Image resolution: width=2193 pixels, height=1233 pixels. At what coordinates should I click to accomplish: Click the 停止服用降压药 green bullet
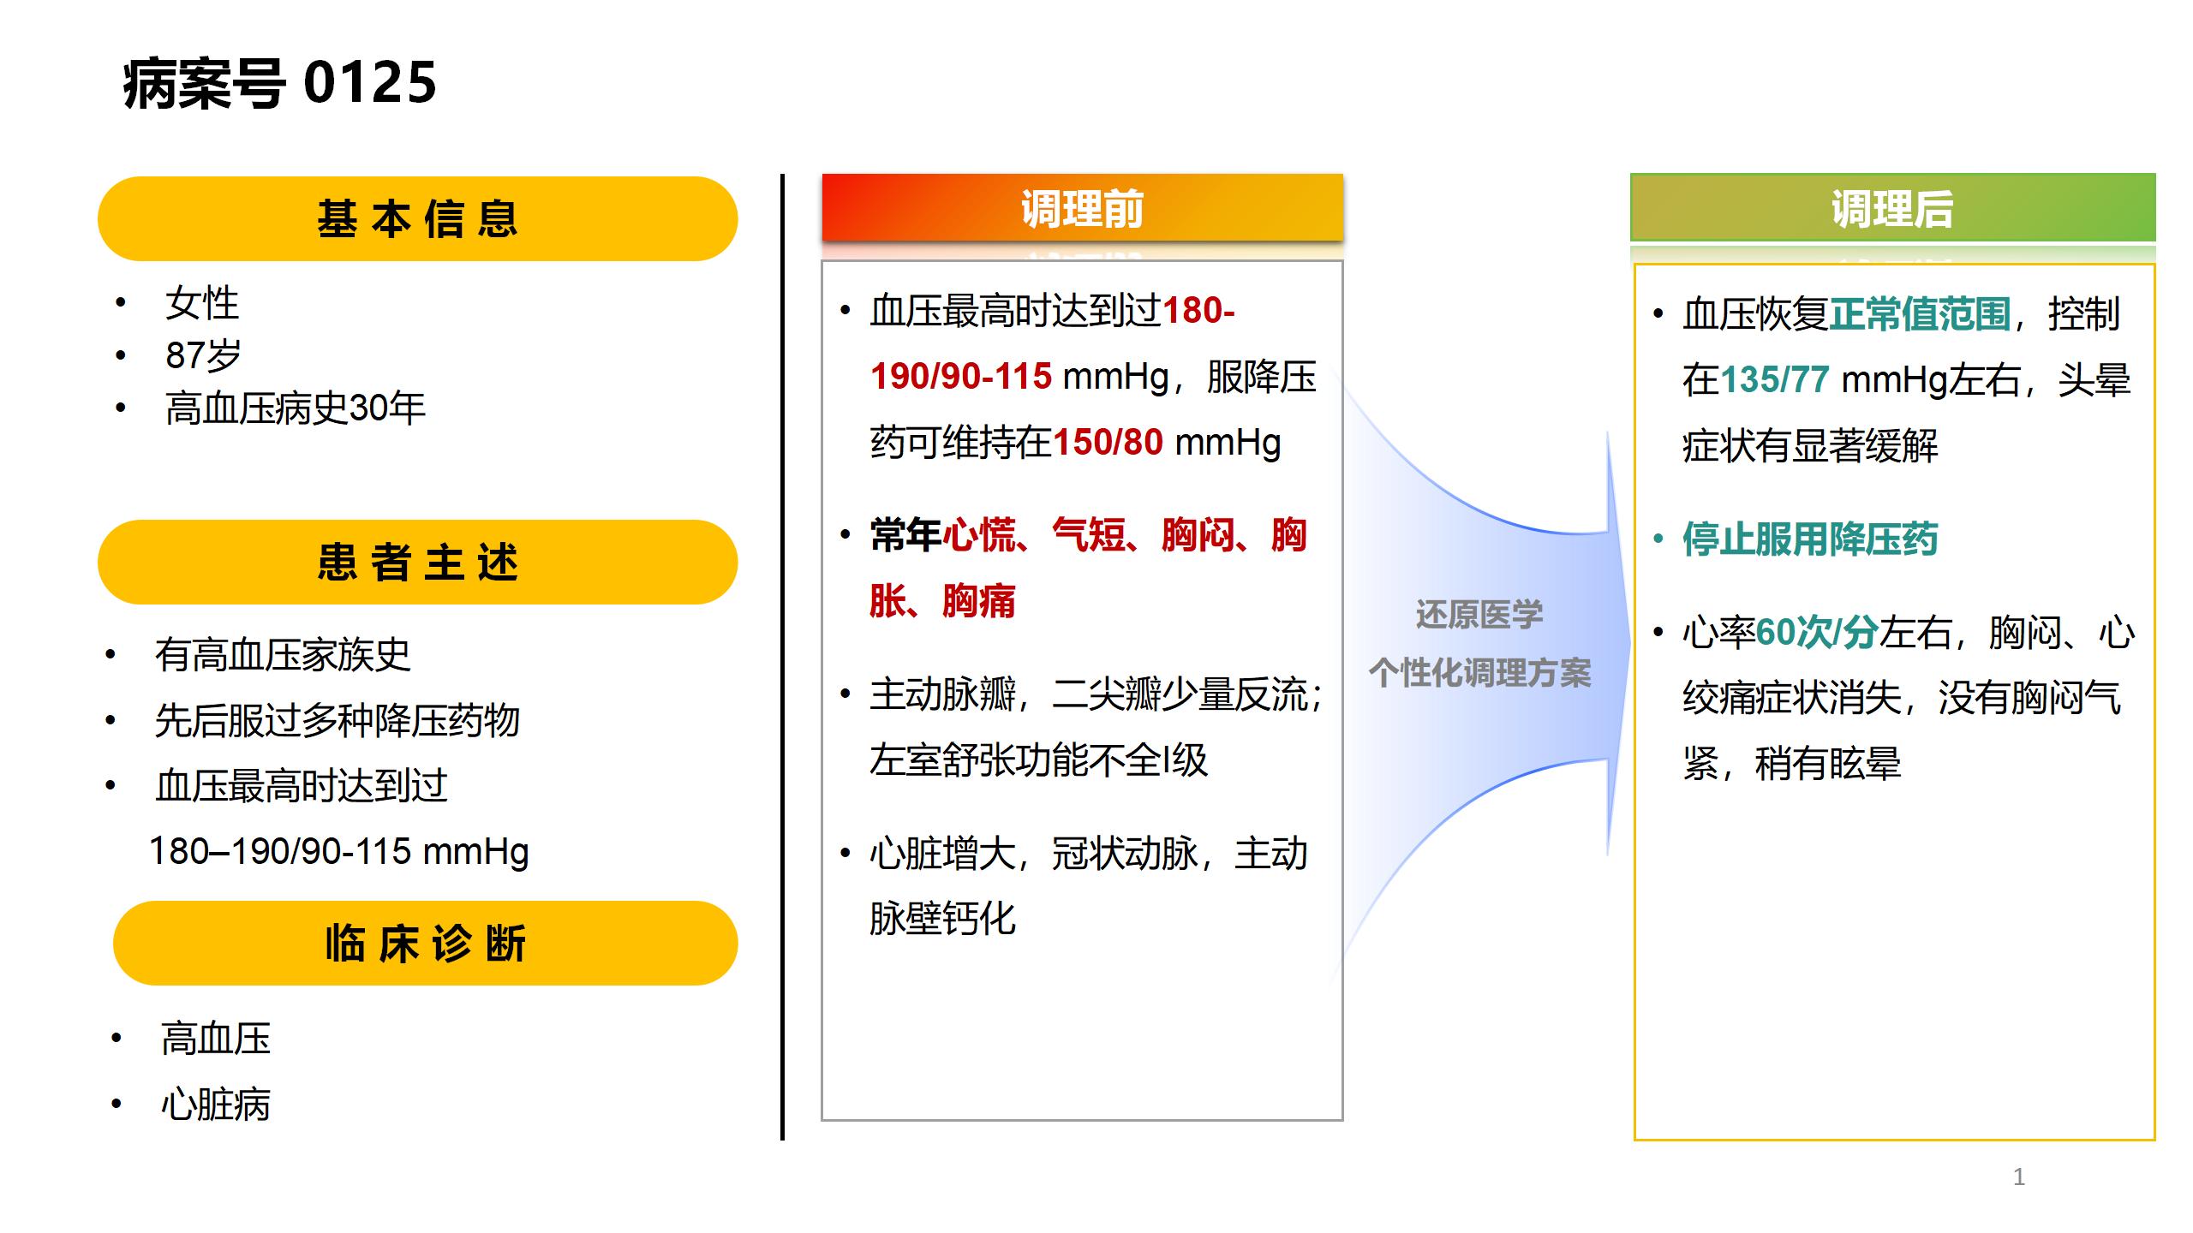pos(1809,539)
